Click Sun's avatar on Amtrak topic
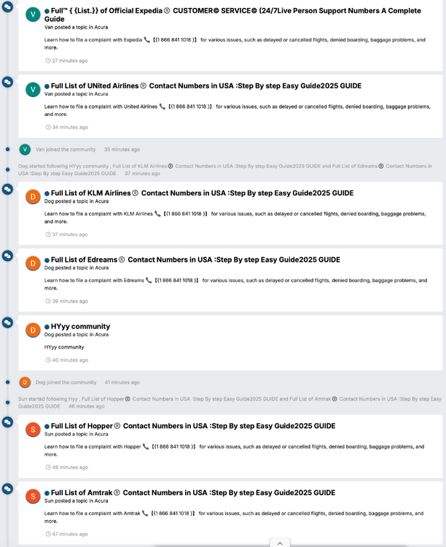Viewport: 446px width, 547px height. click(x=33, y=497)
